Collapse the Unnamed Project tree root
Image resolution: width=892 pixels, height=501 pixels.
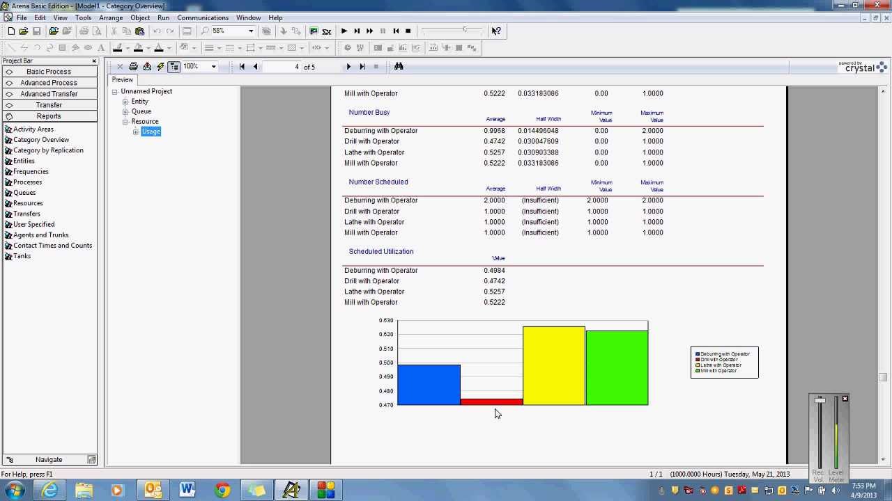115,91
